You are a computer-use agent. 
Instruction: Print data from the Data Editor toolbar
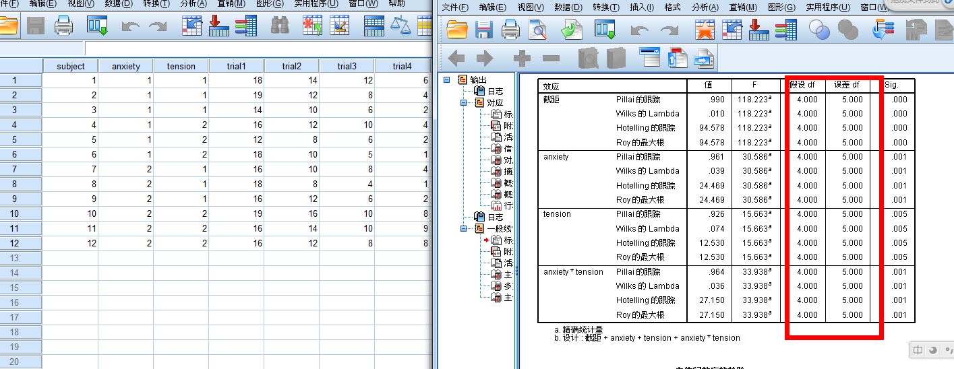pyautogui.click(x=63, y=27)
